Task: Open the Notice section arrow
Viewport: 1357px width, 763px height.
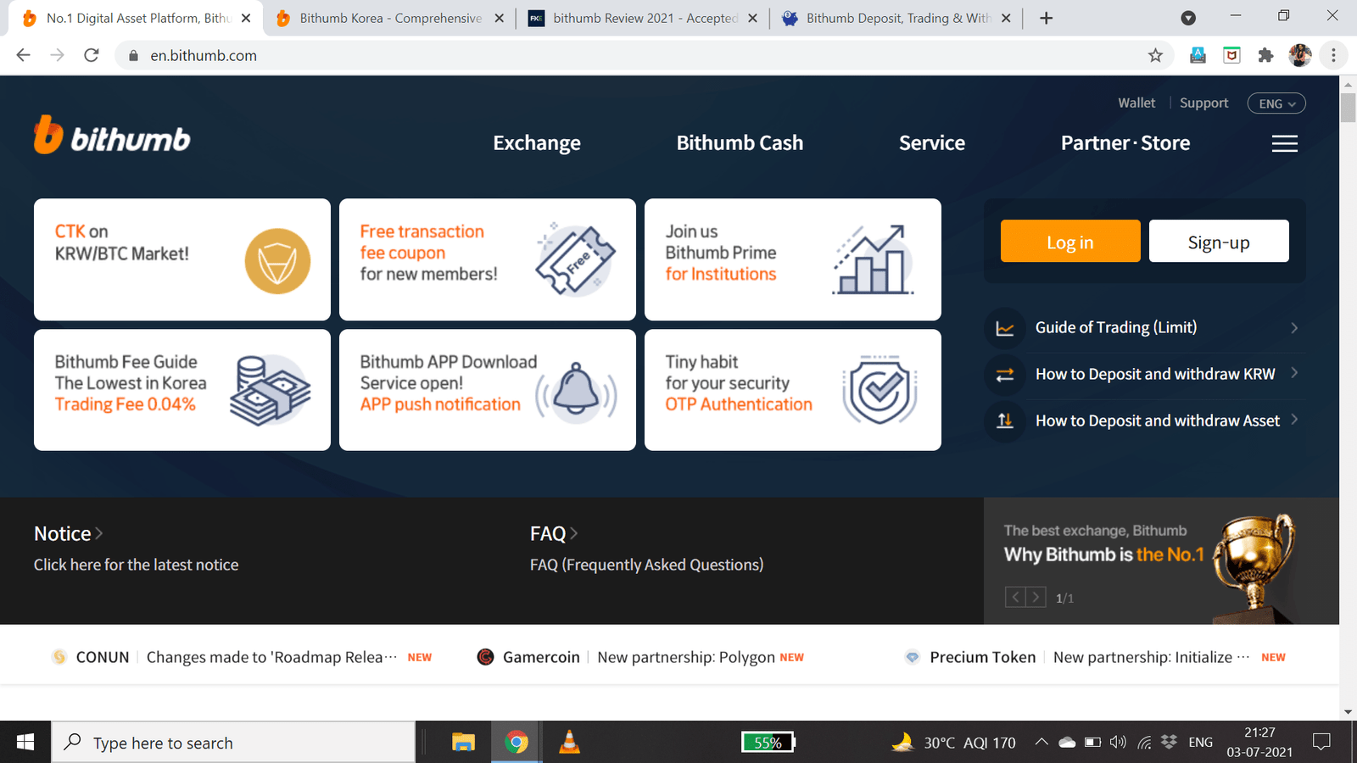Action: pyautogui.click(x=98, y=533)
